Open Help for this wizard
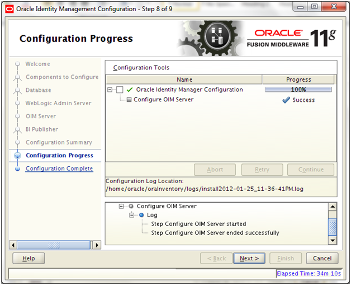This screenshot has width=351, height=285. 29,258
